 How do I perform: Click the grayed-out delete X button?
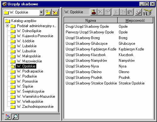pyautogui.click(x=100, y=12)
